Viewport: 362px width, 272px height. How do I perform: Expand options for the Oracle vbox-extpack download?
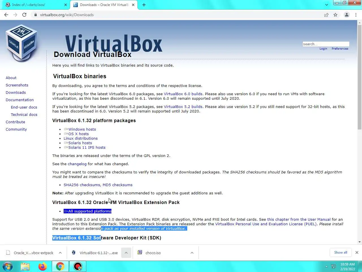pyautogui.click(x=60, y=253)
